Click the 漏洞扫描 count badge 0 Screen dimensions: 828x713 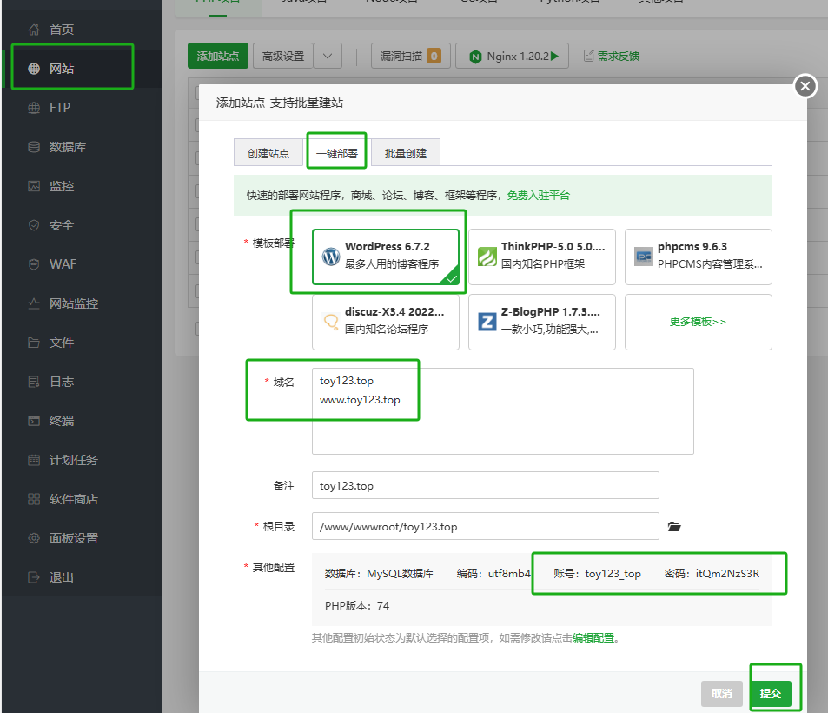pyautogui.click(x=434, y=56)
